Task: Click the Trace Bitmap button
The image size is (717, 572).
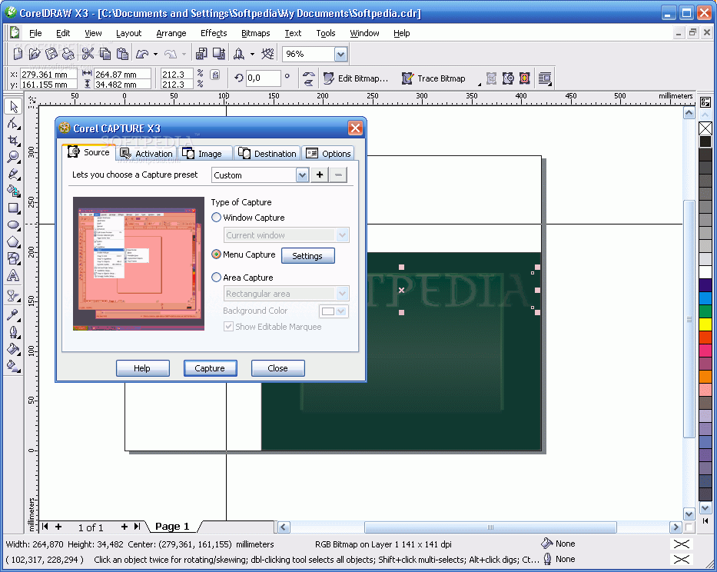Action: coord(433,78)
